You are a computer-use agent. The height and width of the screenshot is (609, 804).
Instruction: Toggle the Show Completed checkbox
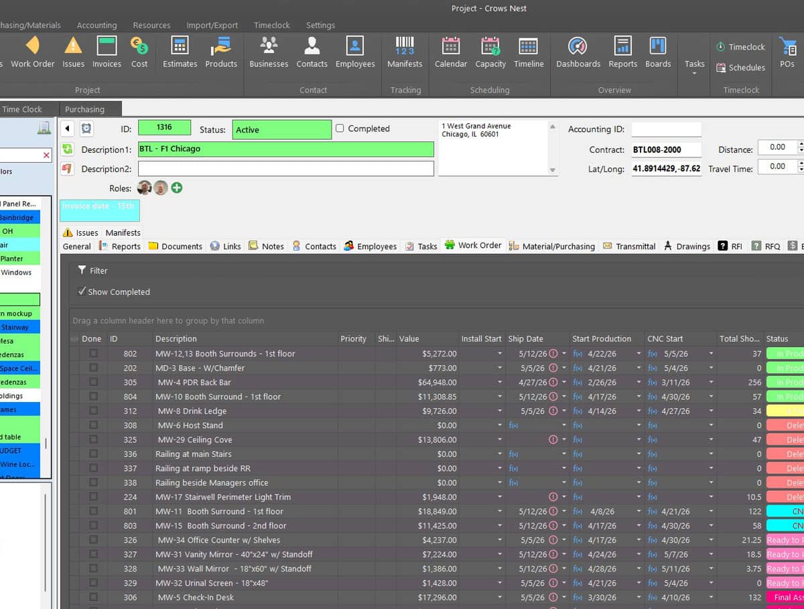82,291
